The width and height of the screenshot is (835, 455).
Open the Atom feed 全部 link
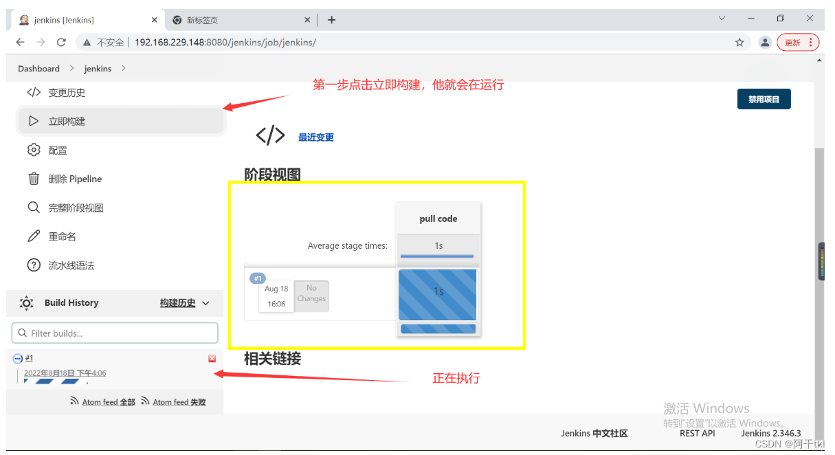click(x=109, y=402)
